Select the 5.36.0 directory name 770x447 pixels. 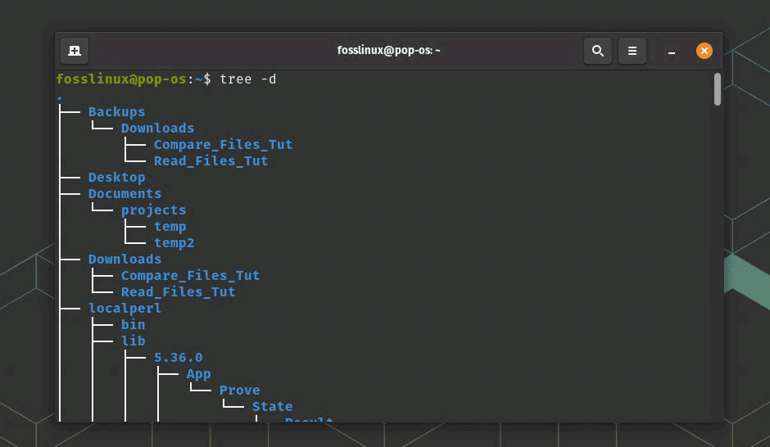(x=178, y=357)
